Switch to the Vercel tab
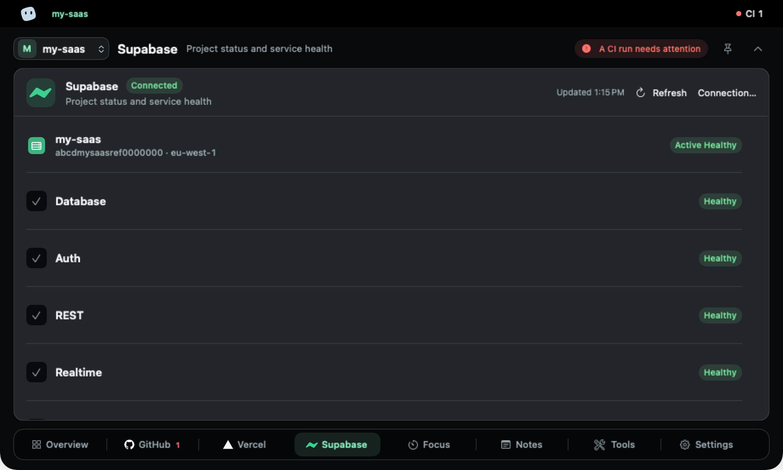Viewport: 783px width, 470px height. click(x=245, y=444)
